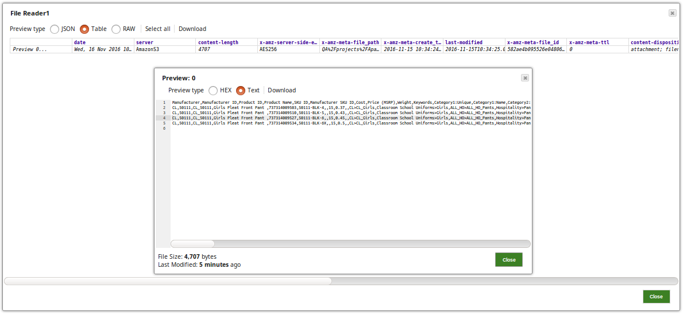Click the text line containing 50111-BLK-6,
The image size is (687, 319).
351,118
